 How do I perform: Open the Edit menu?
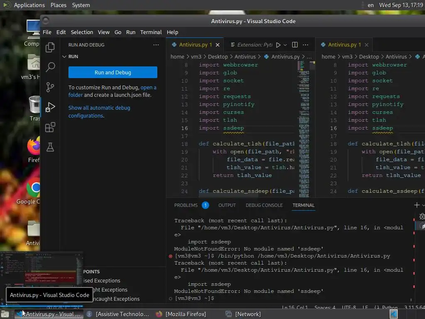click(61, 32)
